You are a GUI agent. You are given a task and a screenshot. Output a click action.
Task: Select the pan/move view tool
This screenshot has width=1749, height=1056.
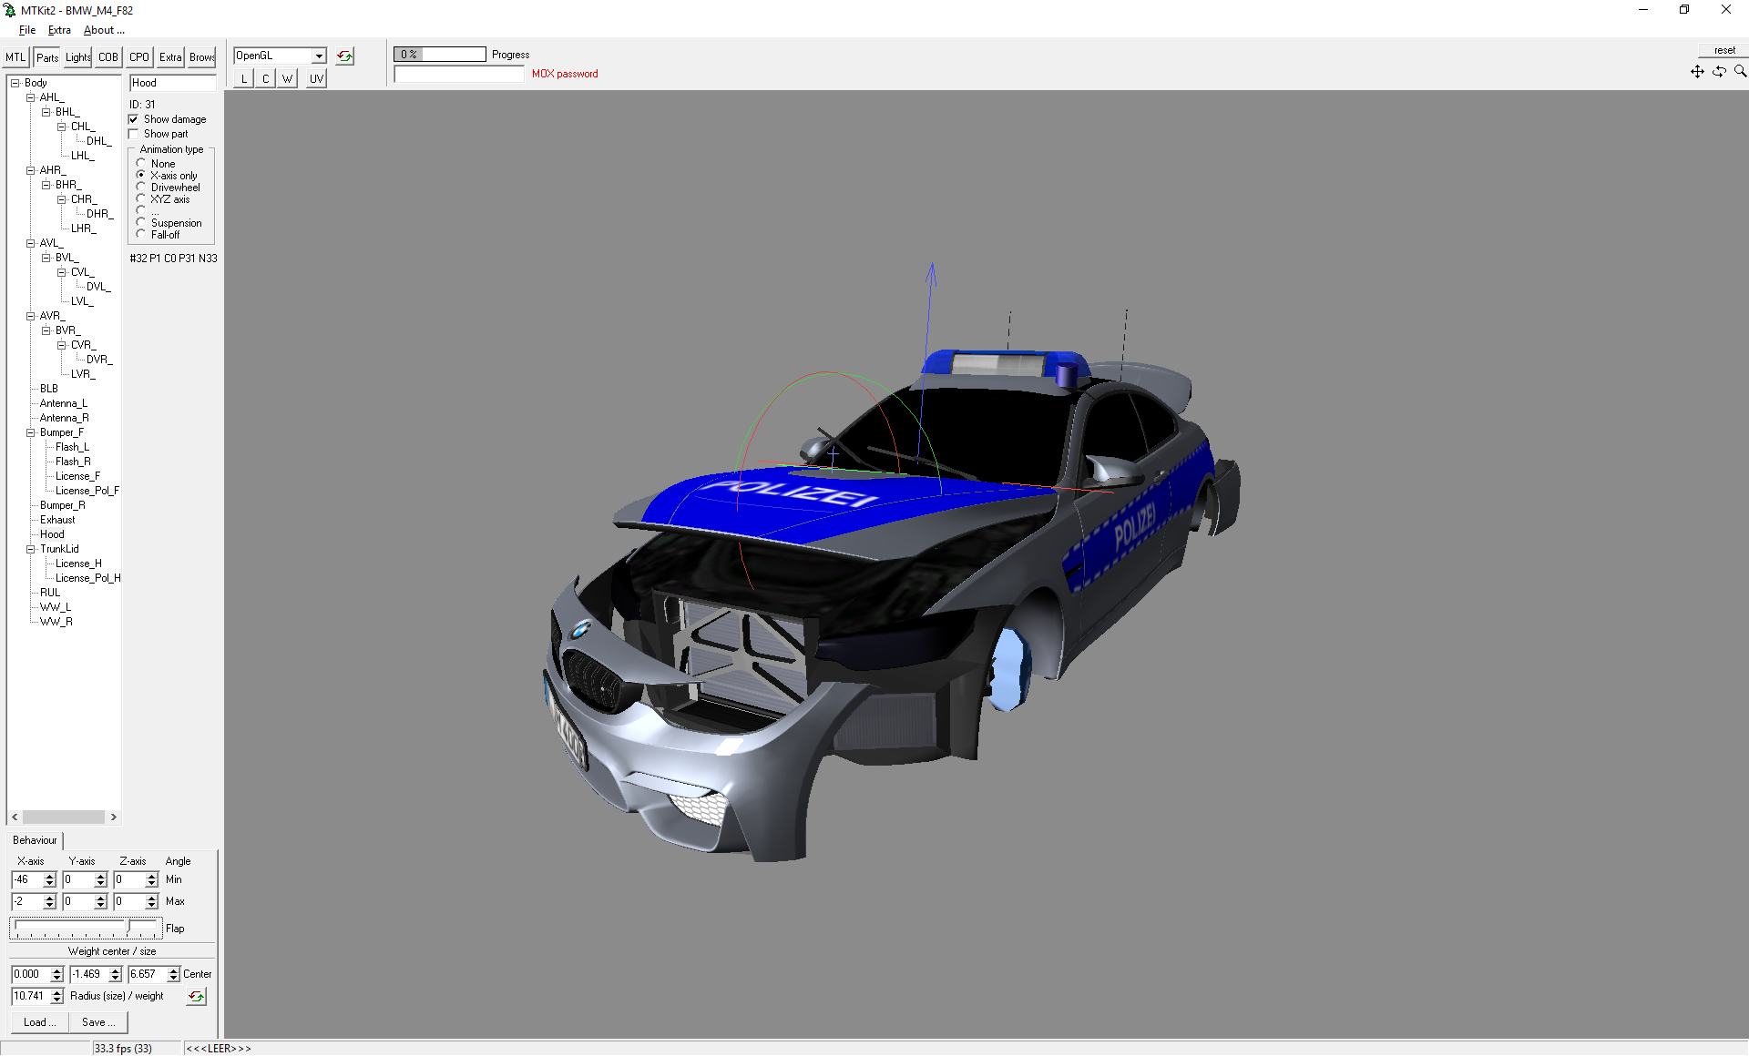[1697, 71]
